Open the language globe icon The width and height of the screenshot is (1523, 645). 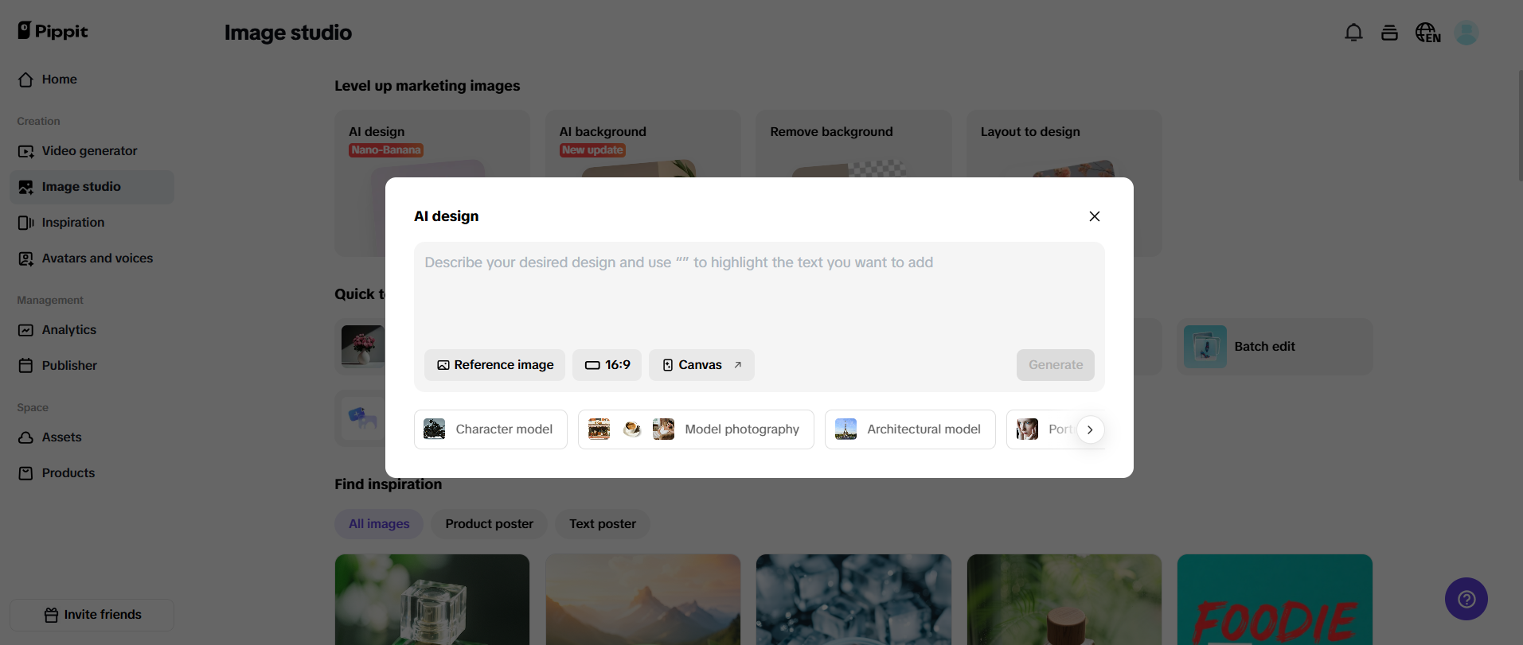[x=1427, y=33]
